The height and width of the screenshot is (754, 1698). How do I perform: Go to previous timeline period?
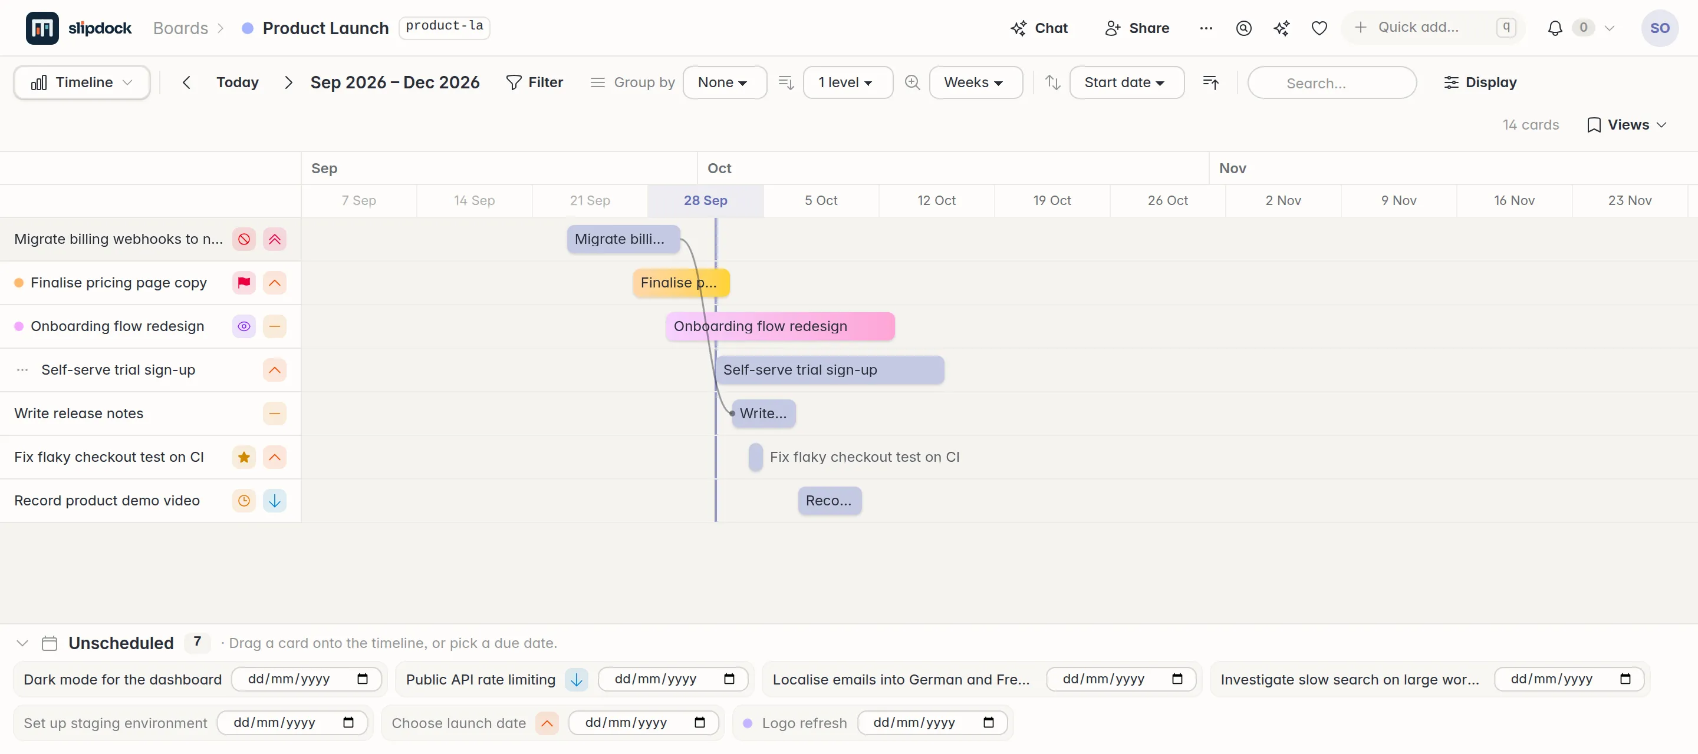(186, 82)
